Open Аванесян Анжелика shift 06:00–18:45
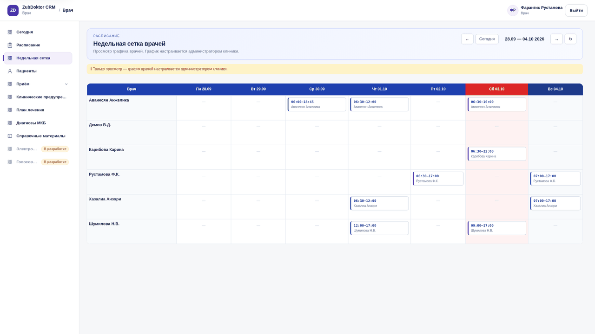This screenshot has width=595, height=334. (317, 104)
